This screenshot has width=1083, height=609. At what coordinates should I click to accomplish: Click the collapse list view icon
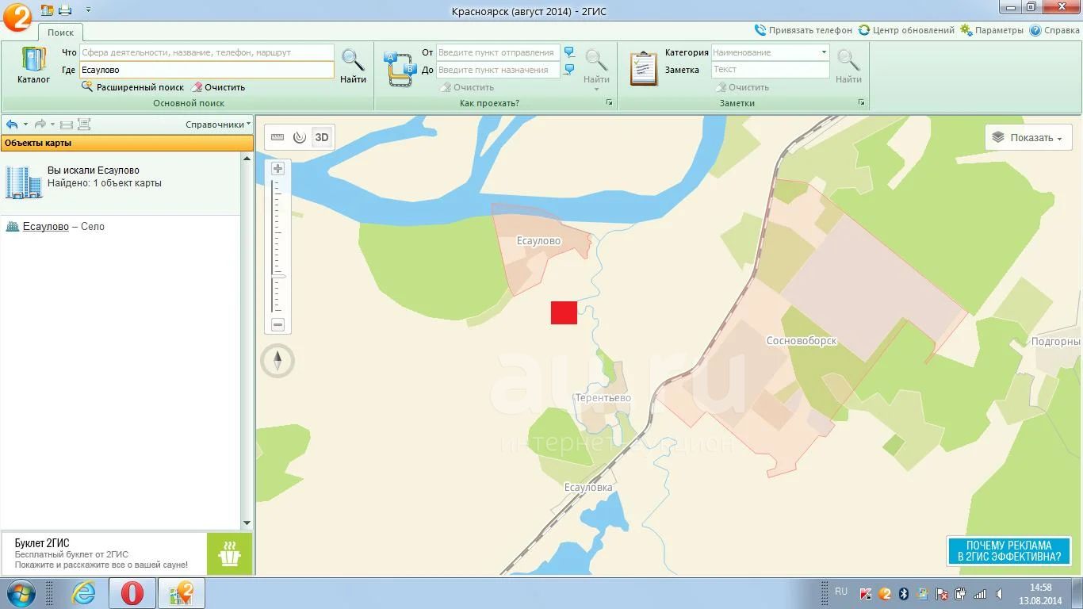[x=67, y=124]
